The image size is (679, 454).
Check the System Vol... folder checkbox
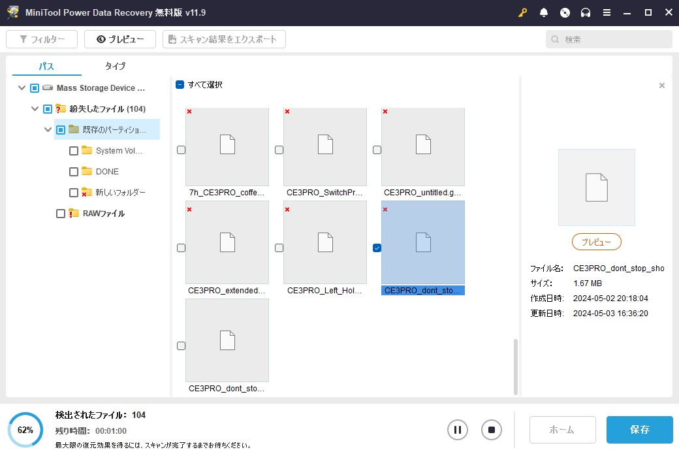coord(74,151)
